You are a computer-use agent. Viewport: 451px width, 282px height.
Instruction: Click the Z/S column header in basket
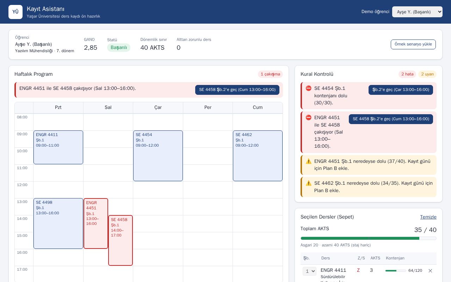[361, 258]
